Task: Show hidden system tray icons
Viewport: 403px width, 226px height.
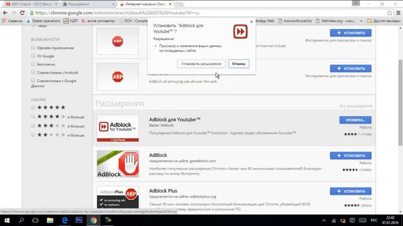Action: tap(324, 220)
